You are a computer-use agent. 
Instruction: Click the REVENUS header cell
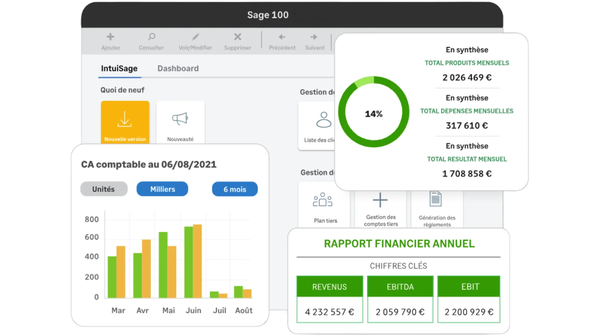(330, 287)
